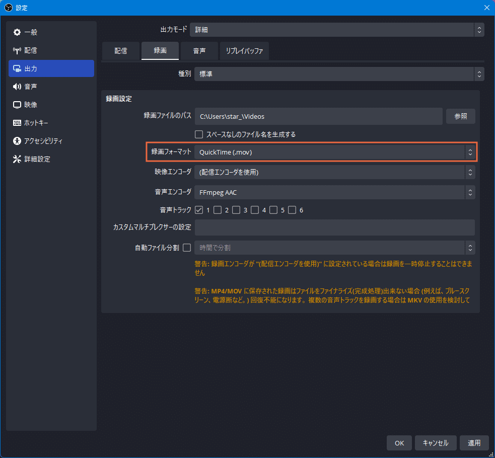Uncheck audio track 1
Screen dimensions: 495x458
pos(199,210)
